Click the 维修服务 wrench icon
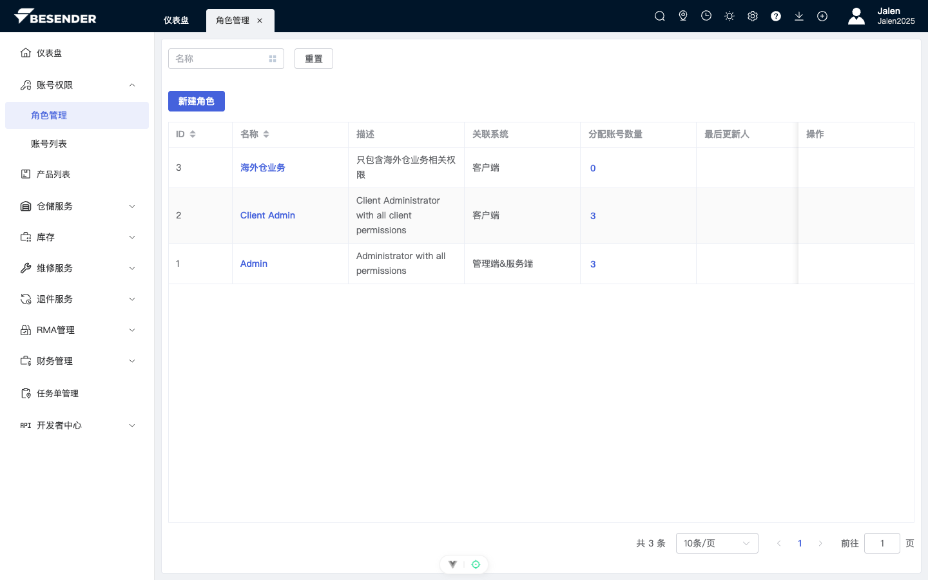This screenshot has width=928, height=580. coord(26,268)
